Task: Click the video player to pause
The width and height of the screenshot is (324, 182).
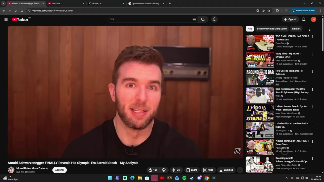Action: pyautogui.click(x=125, y=92)
